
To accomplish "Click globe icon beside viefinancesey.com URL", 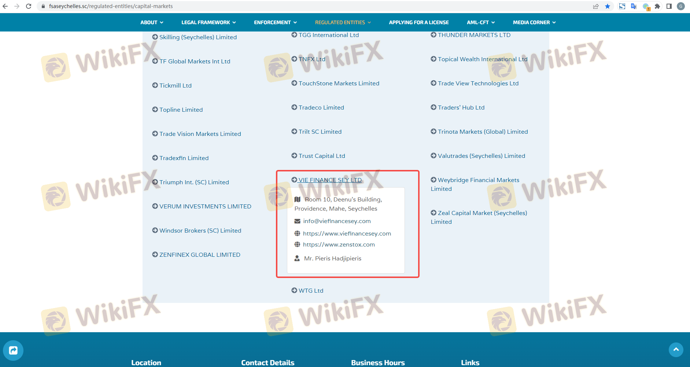I will pos(297,234).
